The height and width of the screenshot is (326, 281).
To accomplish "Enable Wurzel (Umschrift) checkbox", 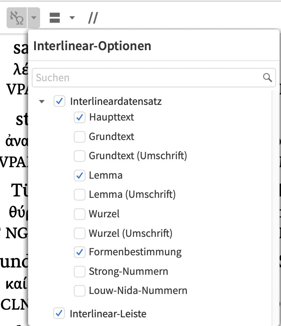I will (x=79, y=233).
